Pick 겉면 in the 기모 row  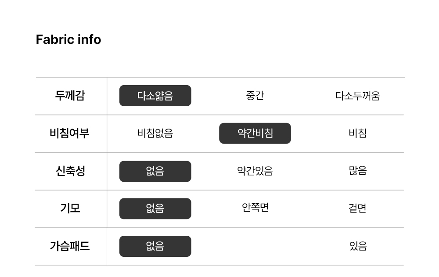tap(357, 209)
